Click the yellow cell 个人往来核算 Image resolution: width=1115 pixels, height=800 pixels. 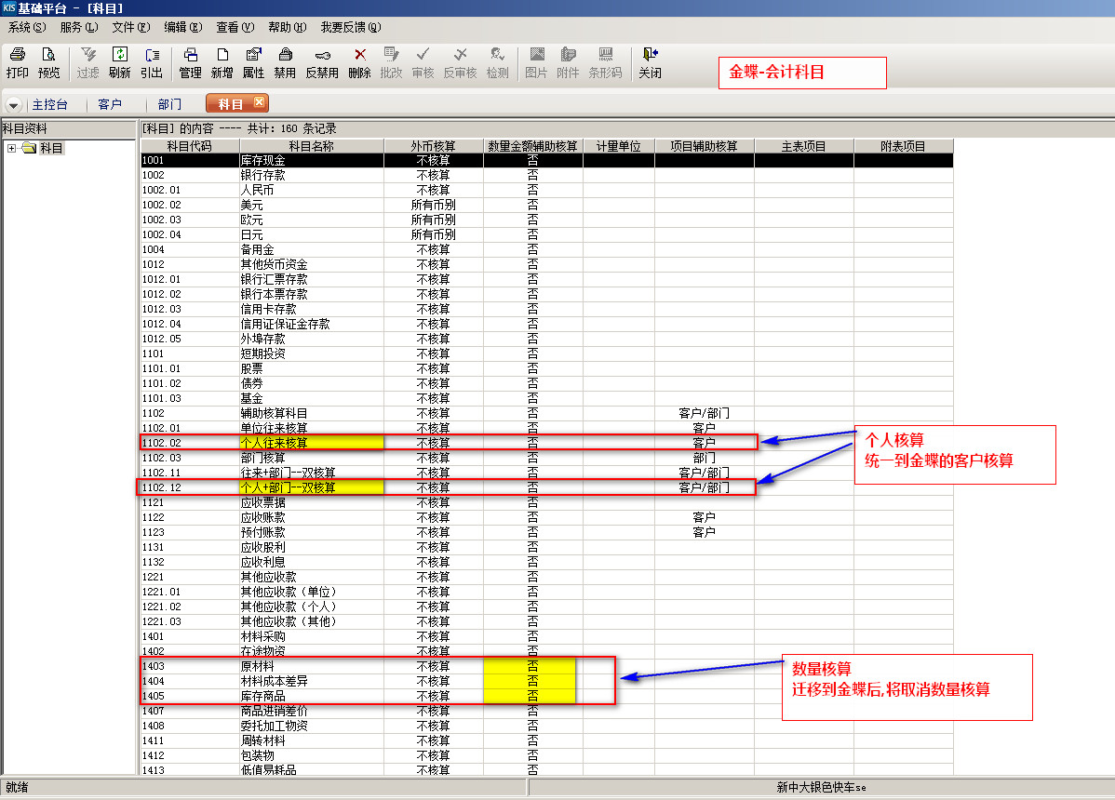point(310,443)
